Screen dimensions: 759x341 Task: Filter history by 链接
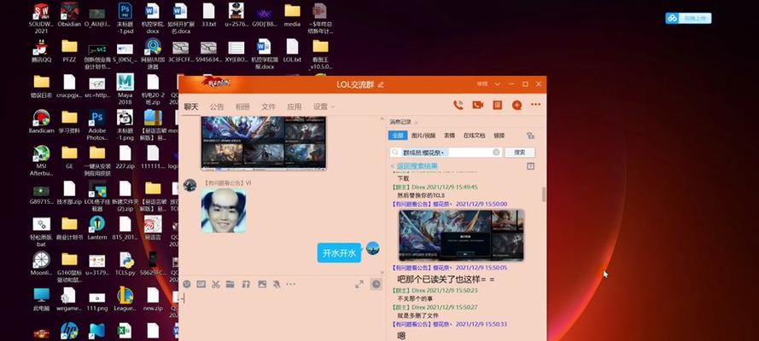pos(499,136)
